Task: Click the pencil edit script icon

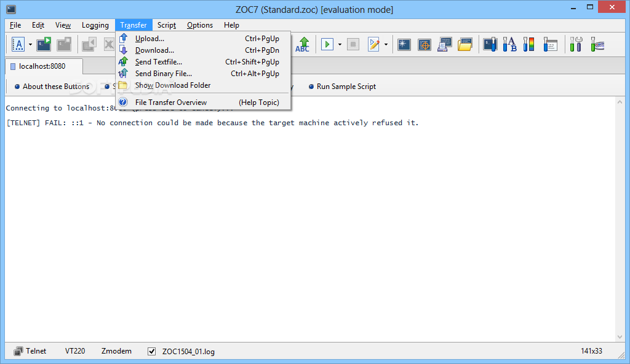Action: click(373, 44)
